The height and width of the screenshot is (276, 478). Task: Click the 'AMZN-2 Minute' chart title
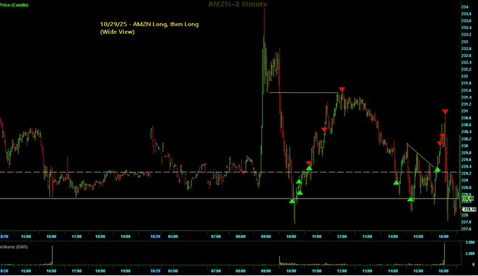pos(238,4)
